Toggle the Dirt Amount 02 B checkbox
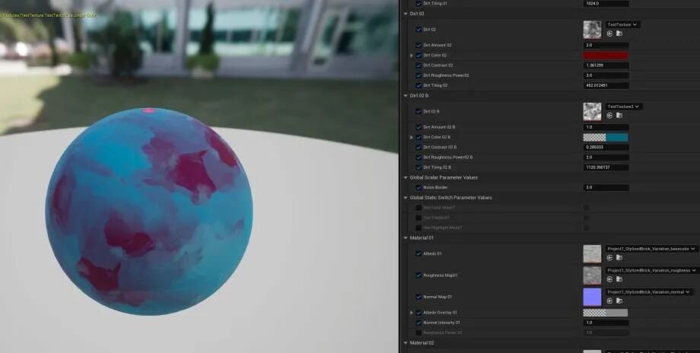700x353 pixels. 418,127
